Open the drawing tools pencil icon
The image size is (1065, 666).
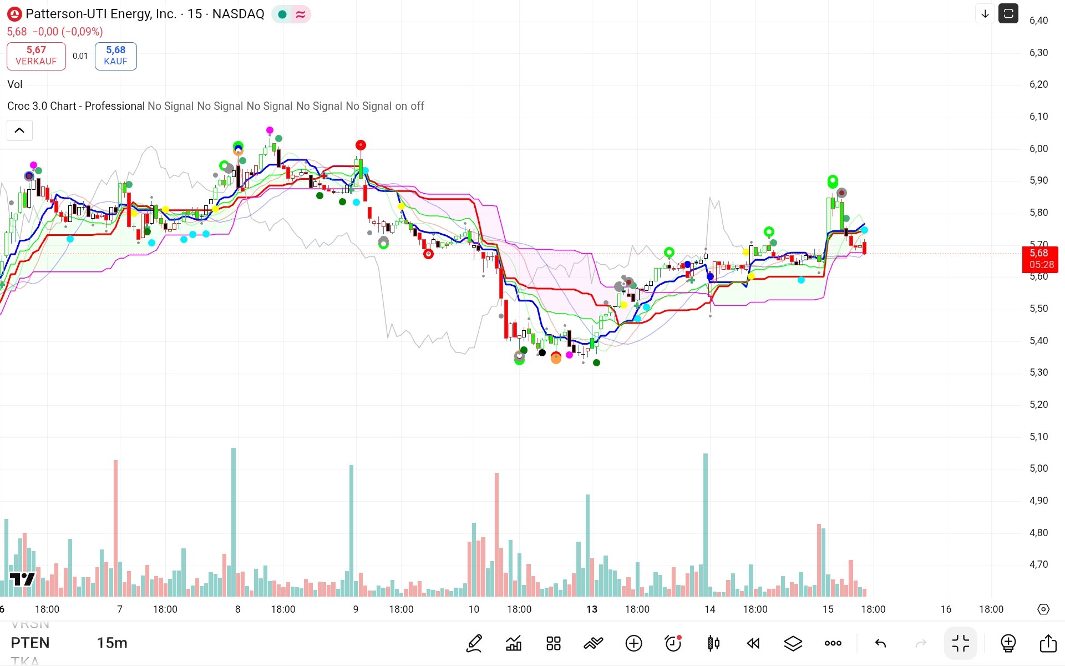point(474,643)
